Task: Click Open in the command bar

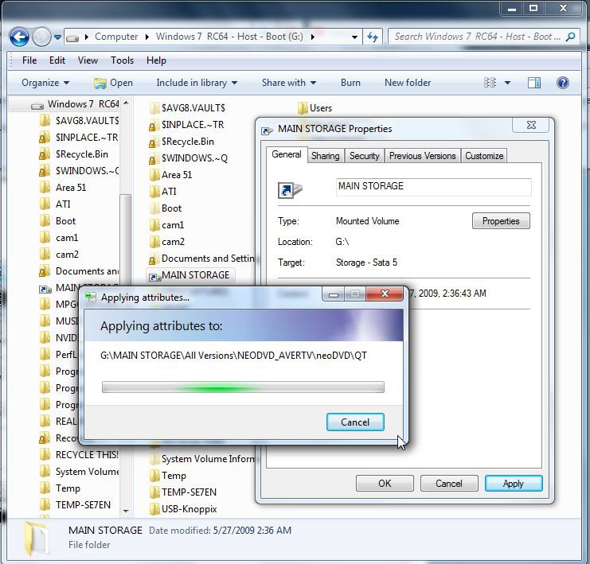Action: click(113, 83)
